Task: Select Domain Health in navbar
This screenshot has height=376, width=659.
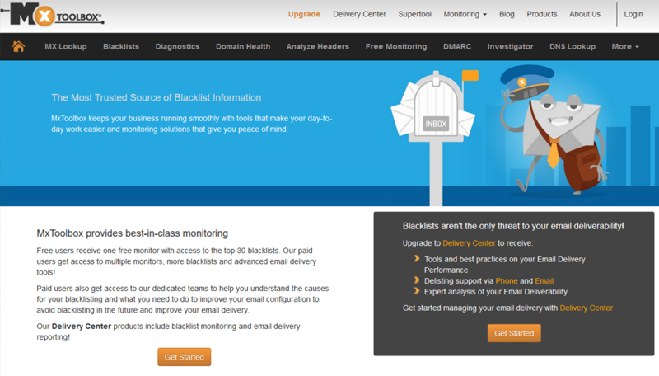Action: 243,47
